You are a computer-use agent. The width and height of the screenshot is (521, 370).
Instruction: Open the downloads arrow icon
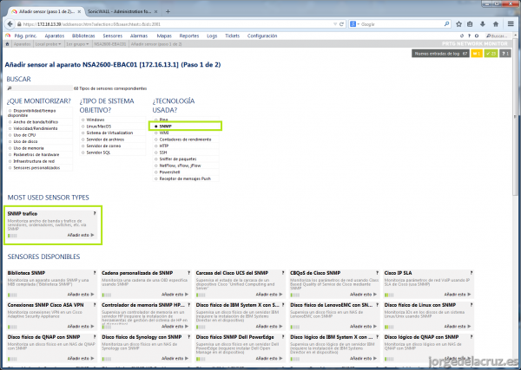[483, 24]
